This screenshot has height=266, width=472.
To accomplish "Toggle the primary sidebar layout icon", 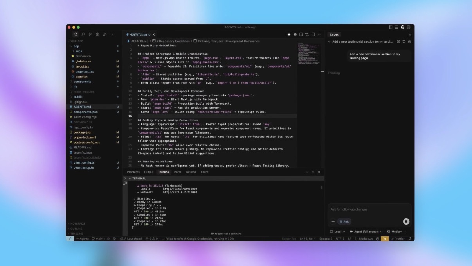I will tap(390, 27).
